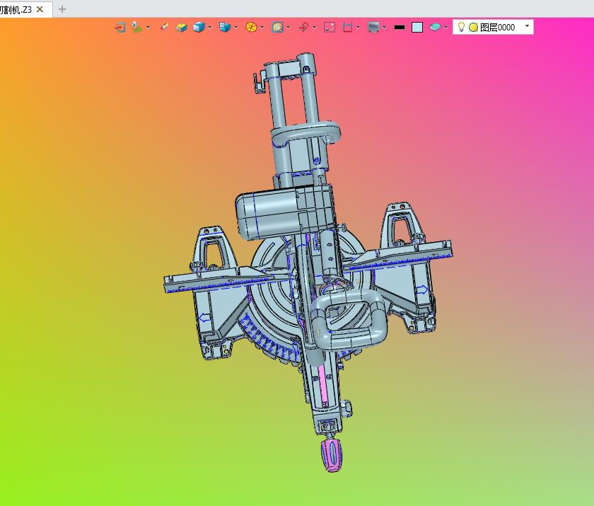The width and height of the screenshot is (594, 506).
Task: Select the eraser tool icon
Action: [x=164, y=27]
